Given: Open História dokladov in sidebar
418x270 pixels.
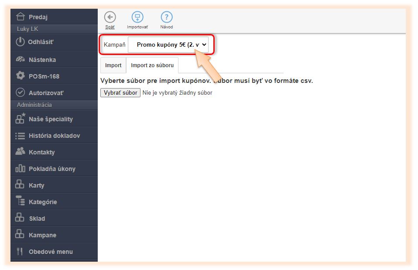Looking at the screenshot, I should (54, 136).
